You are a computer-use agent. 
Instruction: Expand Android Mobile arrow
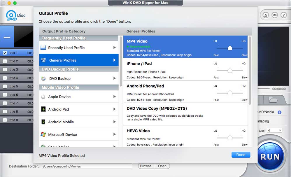coord(115,122)
